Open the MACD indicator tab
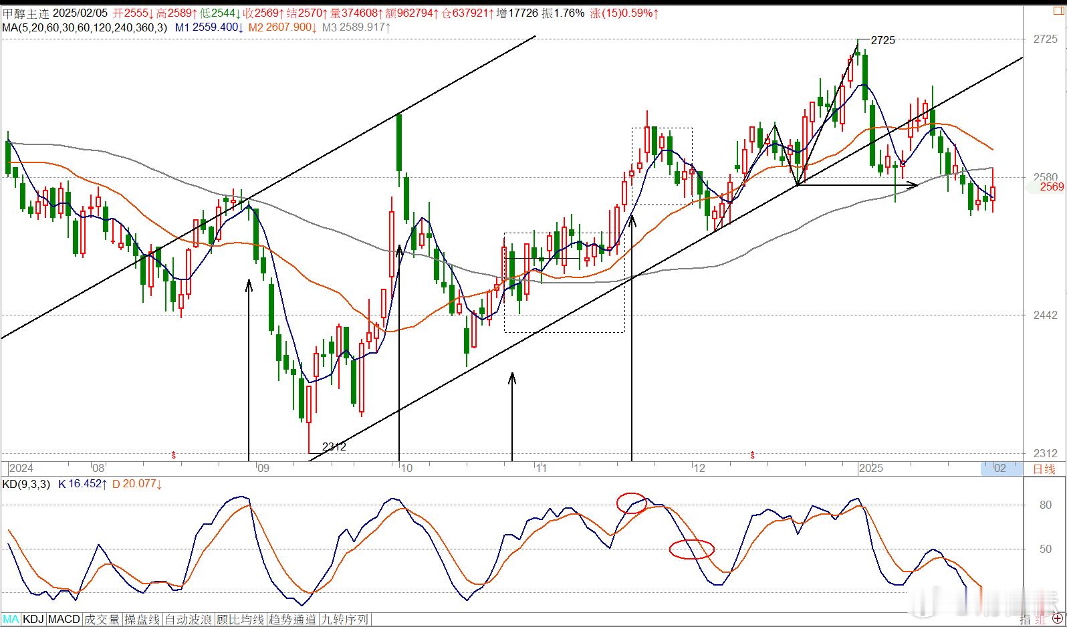The width and height of the screenshot is (1067, 629). click(x=64, y=619)
